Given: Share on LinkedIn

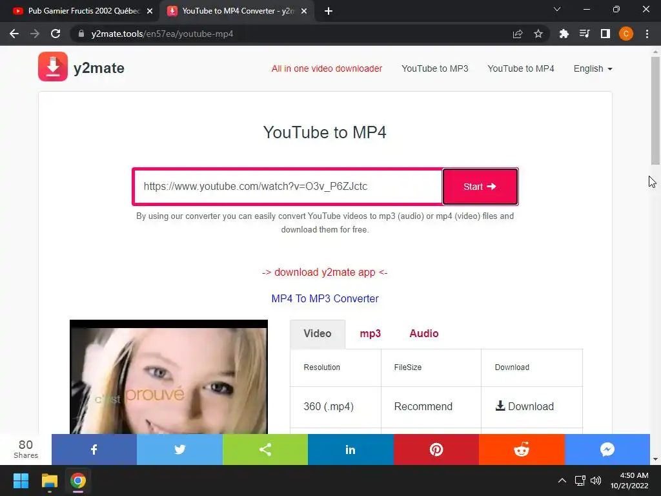Looking at the screenshot, I should [x=351, y=449].
